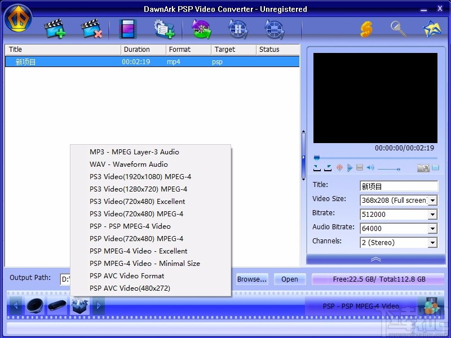
Task: Take a snapshot with the camera icon
Action: click(x=423, y=167)
